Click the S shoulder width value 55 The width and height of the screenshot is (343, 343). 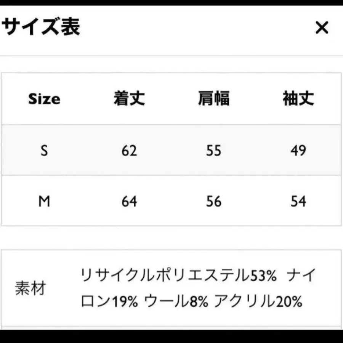click(213, 151)
